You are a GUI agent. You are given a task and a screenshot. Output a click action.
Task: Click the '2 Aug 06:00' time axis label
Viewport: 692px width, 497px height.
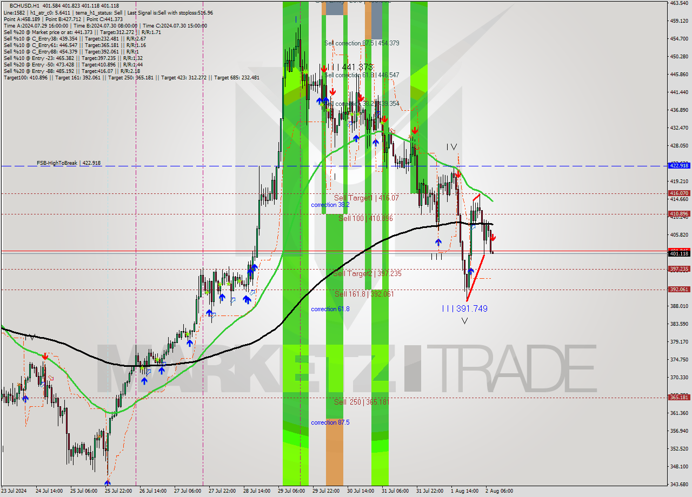(499, 491)
